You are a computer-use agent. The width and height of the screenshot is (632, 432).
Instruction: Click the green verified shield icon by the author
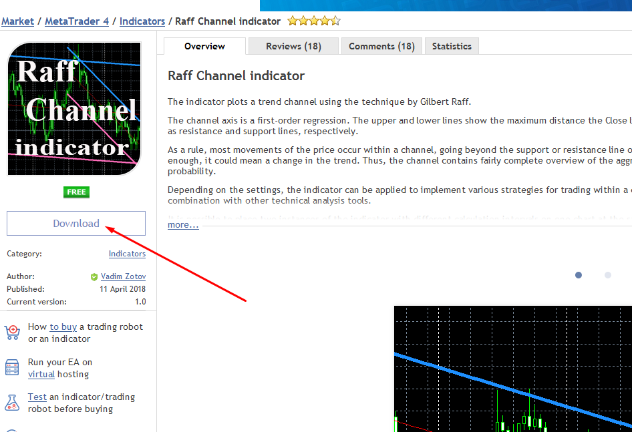click(x=94, y=277)
